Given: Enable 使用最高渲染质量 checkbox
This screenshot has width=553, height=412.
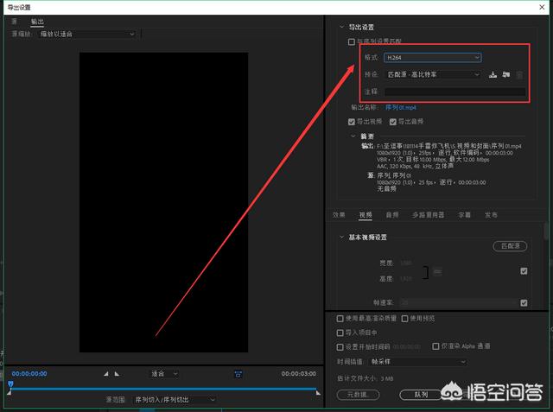Looking at the screenshot, I should (x=340, y=319).
